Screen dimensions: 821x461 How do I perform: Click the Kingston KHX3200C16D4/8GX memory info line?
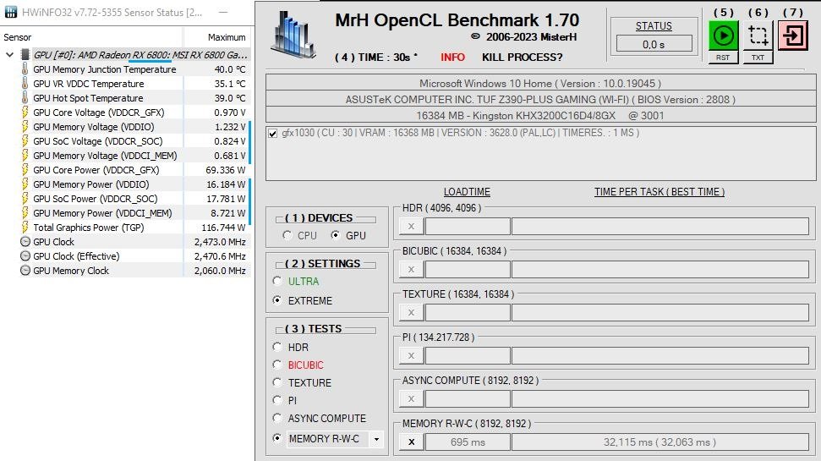[x=540, y=115]
